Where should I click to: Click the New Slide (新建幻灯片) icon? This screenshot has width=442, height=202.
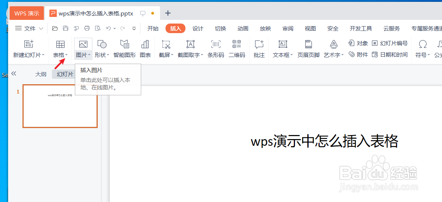29,44
